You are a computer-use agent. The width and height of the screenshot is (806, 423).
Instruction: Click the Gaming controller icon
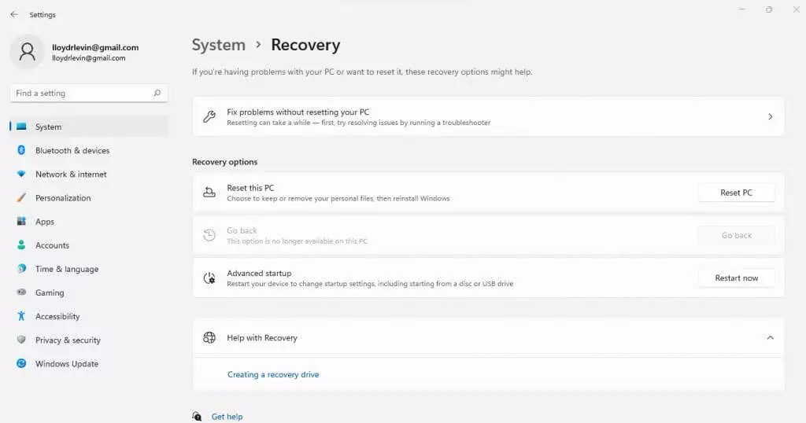coord(21,292)
